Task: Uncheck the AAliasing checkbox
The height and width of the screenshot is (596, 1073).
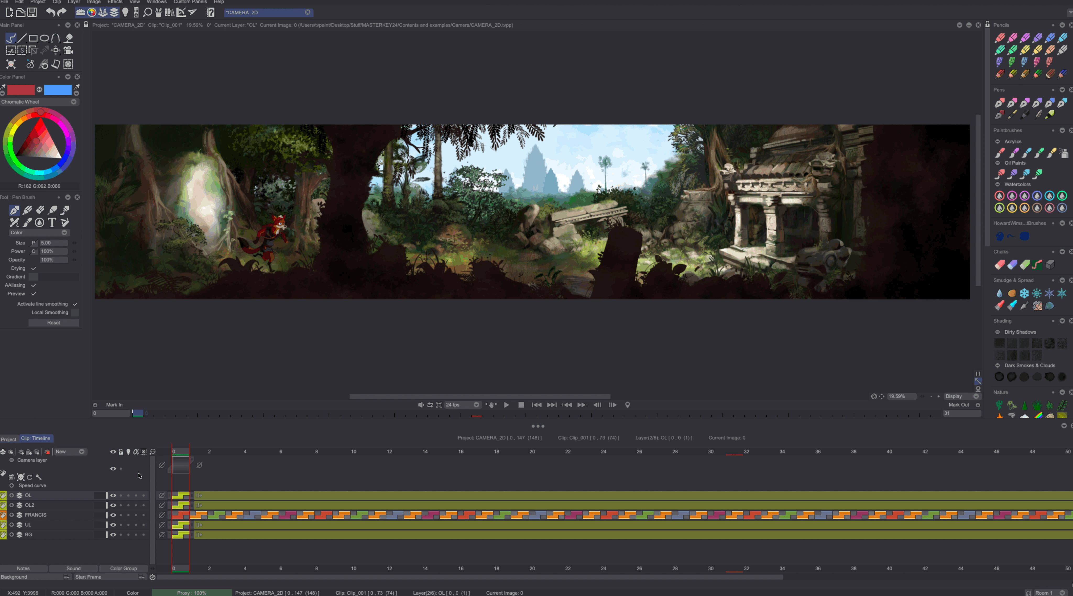Action: [34, 286]
